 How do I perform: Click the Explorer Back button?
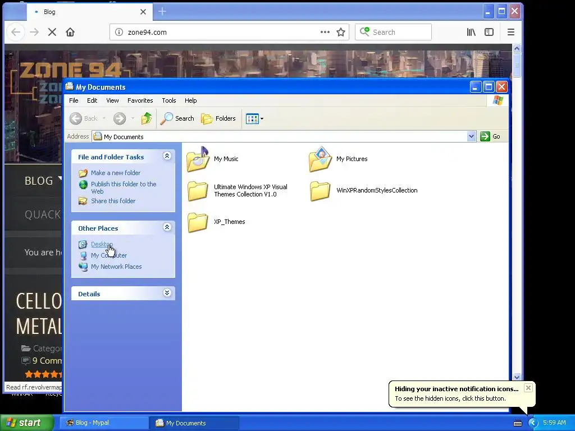(84, 118)
